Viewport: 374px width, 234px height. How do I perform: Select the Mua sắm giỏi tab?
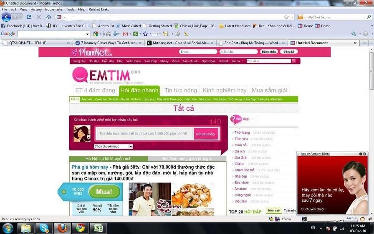[x=269, y=90]
